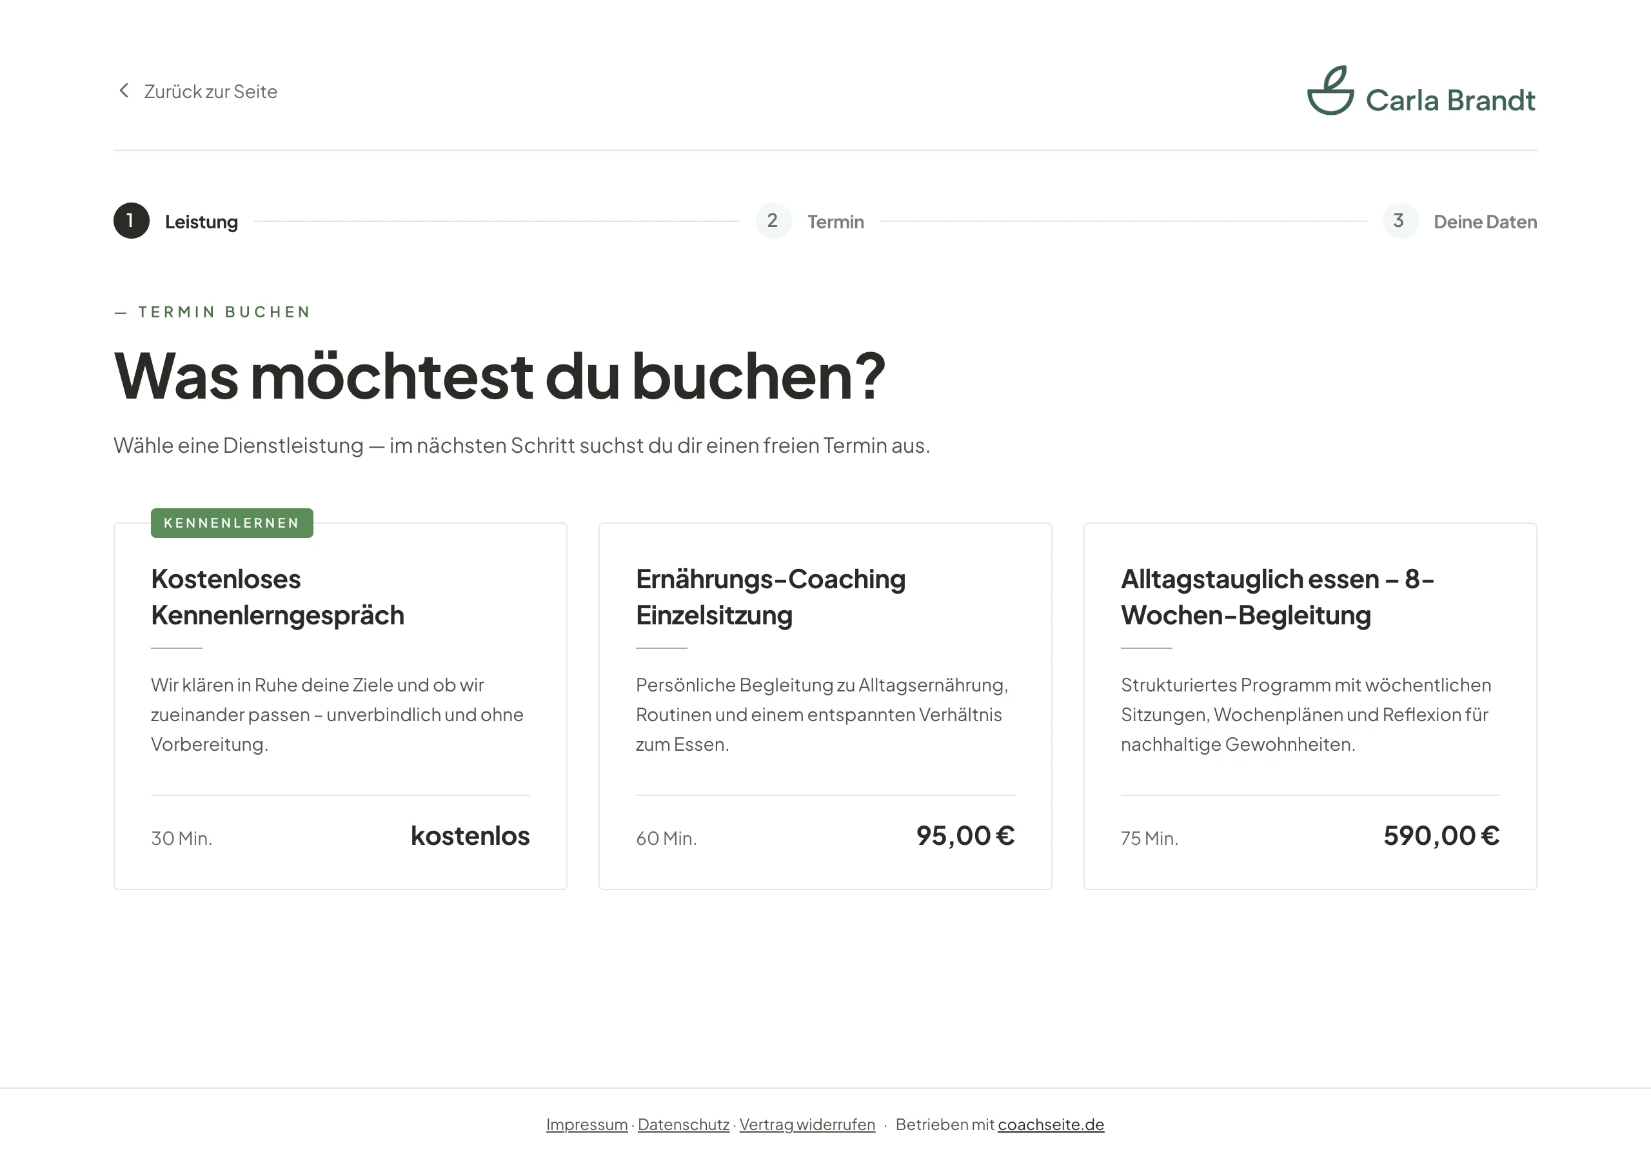Click the back chevron arrow icon
The image size is (1651, 1161).
point(124,91)
